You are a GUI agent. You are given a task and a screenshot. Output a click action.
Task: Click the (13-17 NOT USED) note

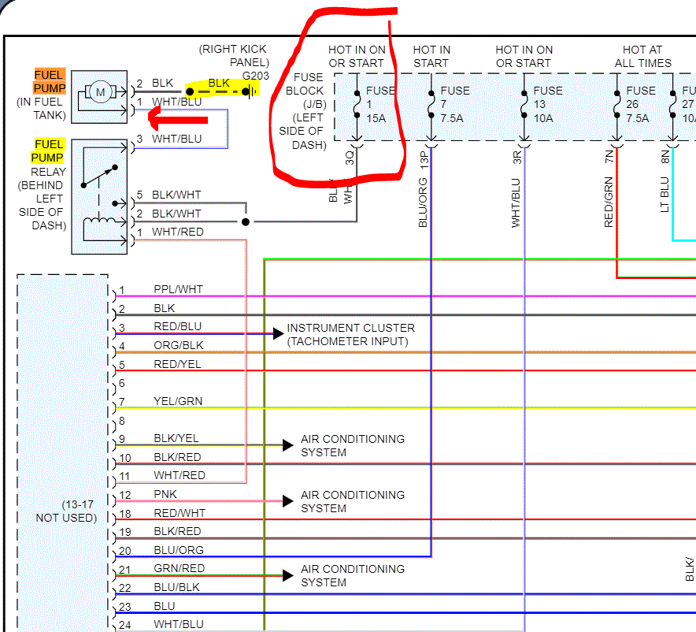click(x=66, y=511)
